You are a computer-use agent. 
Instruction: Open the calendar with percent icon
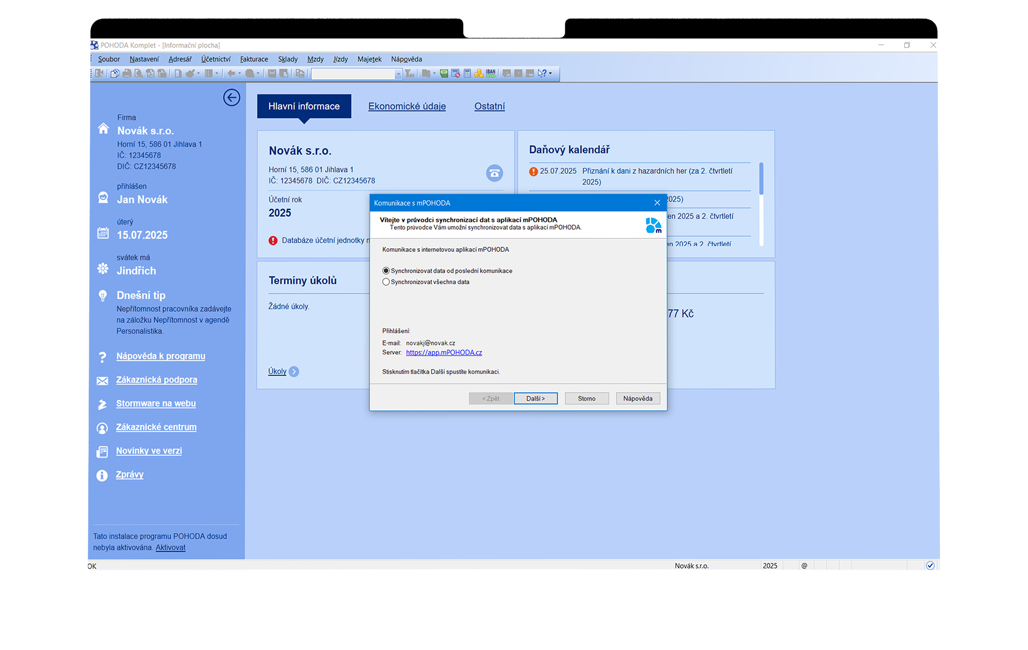456,73
